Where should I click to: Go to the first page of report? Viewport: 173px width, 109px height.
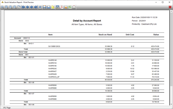23,7
